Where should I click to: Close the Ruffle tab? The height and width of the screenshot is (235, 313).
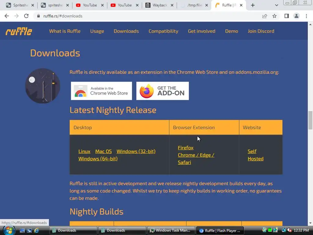click(241, 5)
